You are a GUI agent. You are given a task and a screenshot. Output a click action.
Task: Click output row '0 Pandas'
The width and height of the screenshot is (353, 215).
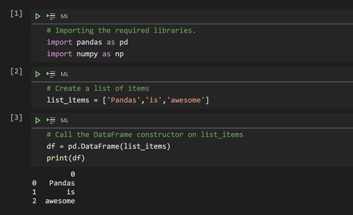pyautogui.click(x=53, y=183)
